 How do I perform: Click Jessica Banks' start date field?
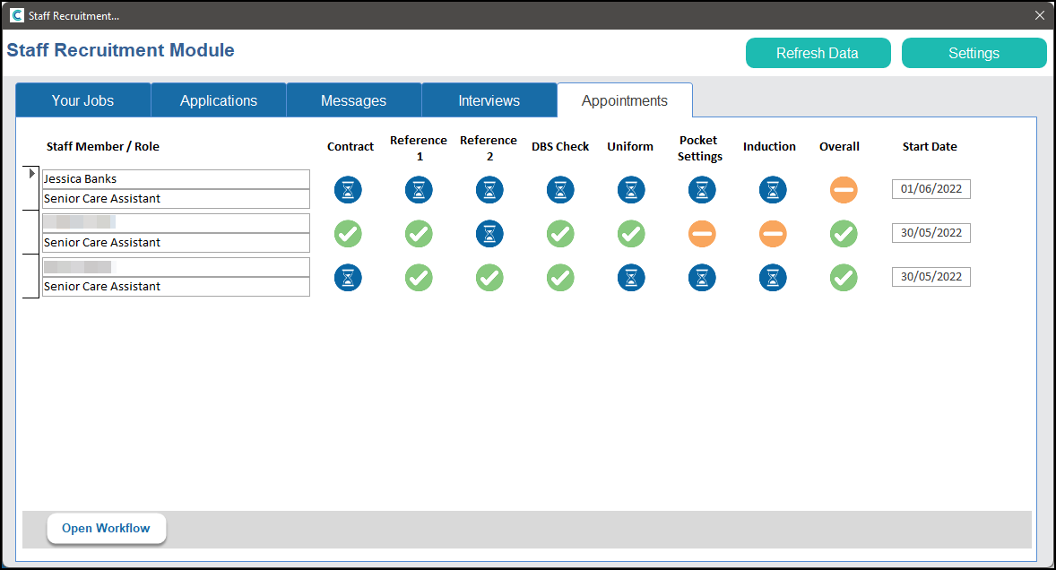point(930,189)
